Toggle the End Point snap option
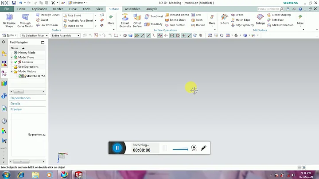This screenshot has width=319, height=179. (142, 35)
